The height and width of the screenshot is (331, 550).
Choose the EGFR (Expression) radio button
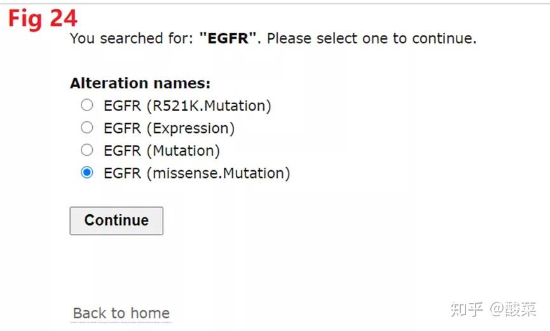[87, 128]
